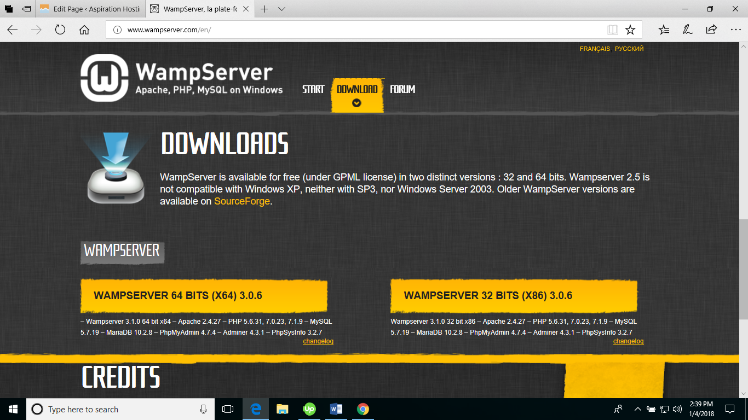748x420 pixels.
Task: Click the network status icon
Action: tap(664, 409)
